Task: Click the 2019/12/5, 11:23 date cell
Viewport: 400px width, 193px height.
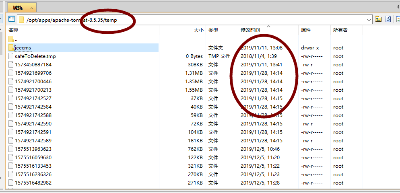Action: click(260, 175)
